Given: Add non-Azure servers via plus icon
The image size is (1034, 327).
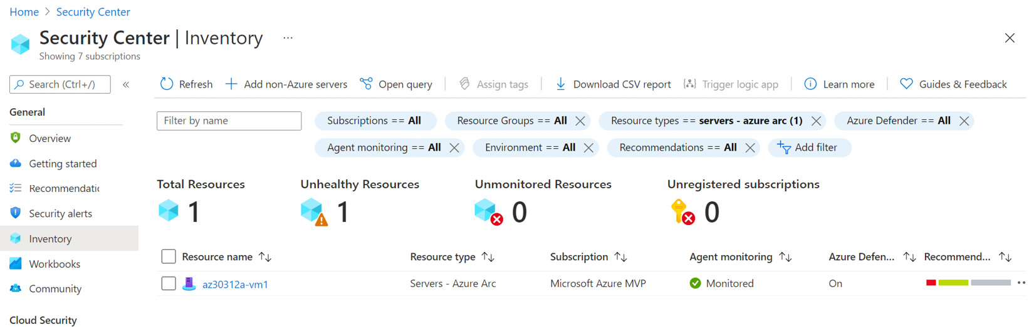Looking at the screenshot, I should click(x=231, y=84).
